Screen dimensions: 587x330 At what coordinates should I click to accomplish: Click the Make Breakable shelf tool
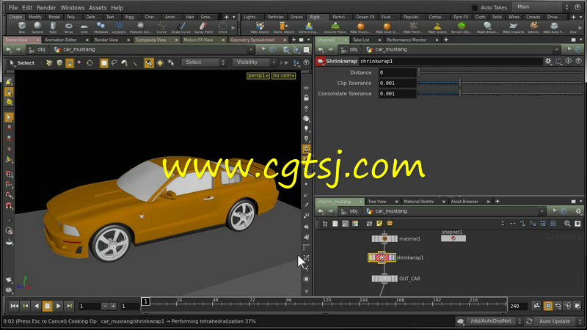tap(487, 27)
